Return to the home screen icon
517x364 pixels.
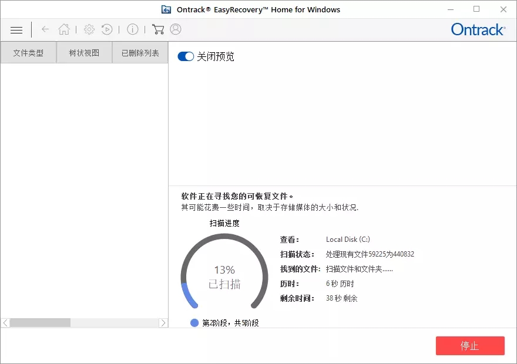click(64, 29)
